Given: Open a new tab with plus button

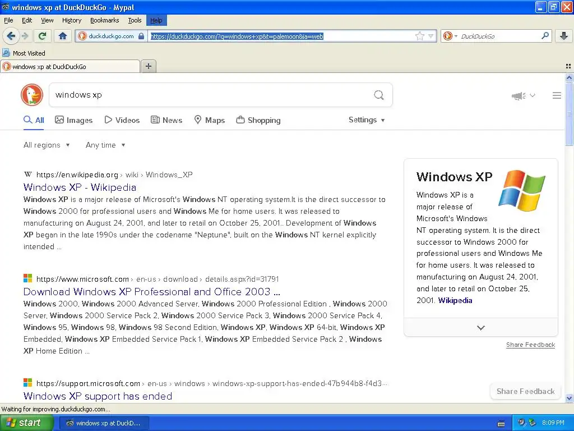Looking at the screenshot, I should point(148,66).
